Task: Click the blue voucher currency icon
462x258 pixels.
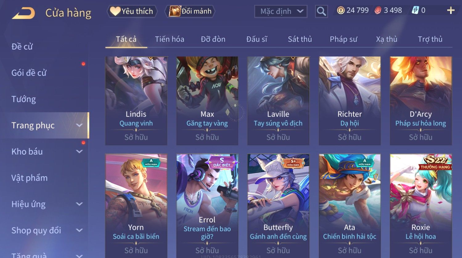Action: point(415,10)
